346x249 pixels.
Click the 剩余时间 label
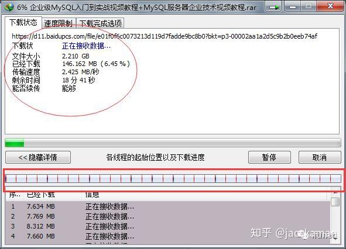pyautogui.click(x=26, y=80)
